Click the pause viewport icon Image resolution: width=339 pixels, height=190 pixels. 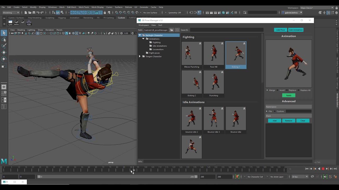(x=236, y=12)
